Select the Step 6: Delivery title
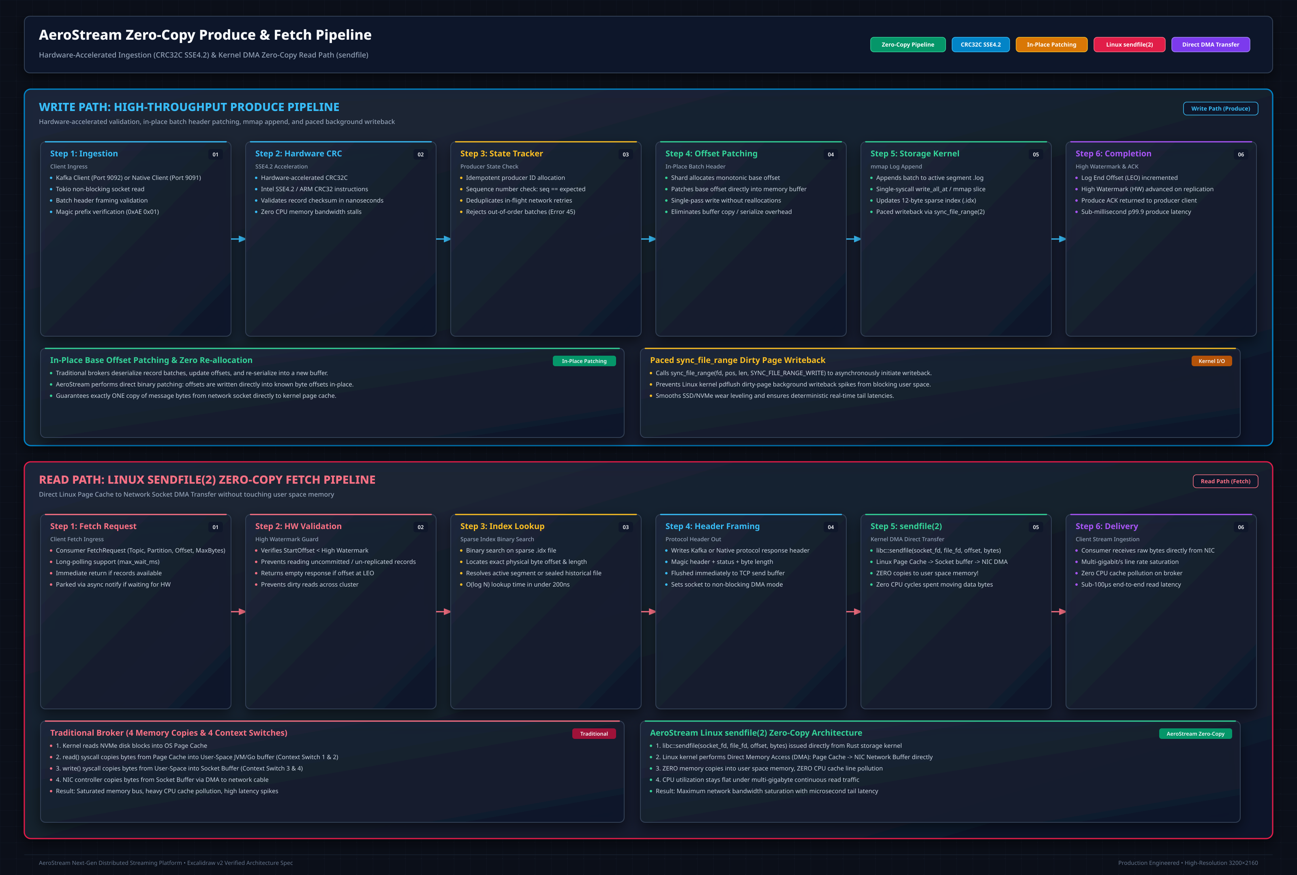 (x=1106, y=527)
